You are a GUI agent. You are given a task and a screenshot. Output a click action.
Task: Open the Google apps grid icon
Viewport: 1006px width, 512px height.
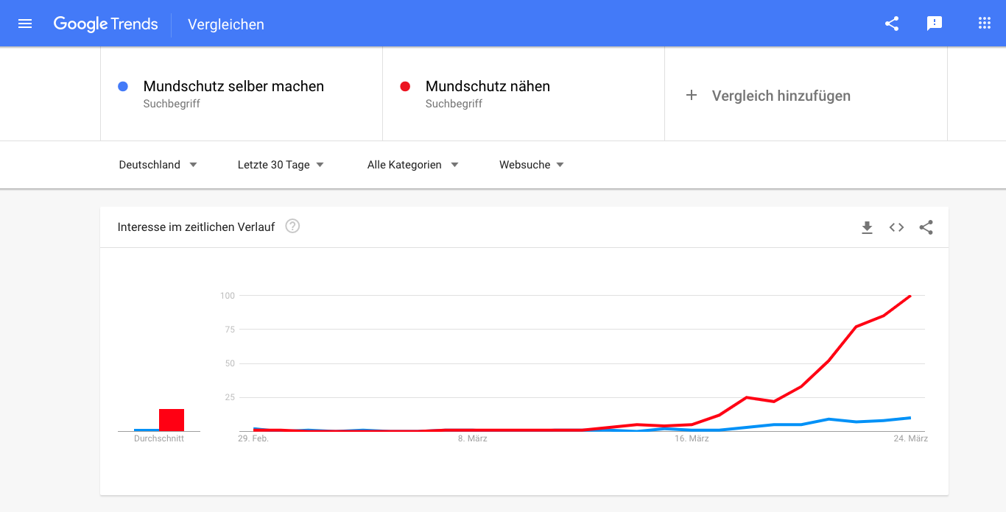click(x=985, y=23)
